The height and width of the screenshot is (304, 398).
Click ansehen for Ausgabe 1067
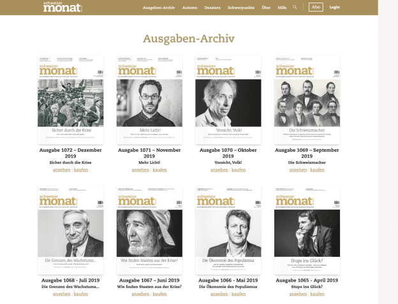[x=140, y=294]
